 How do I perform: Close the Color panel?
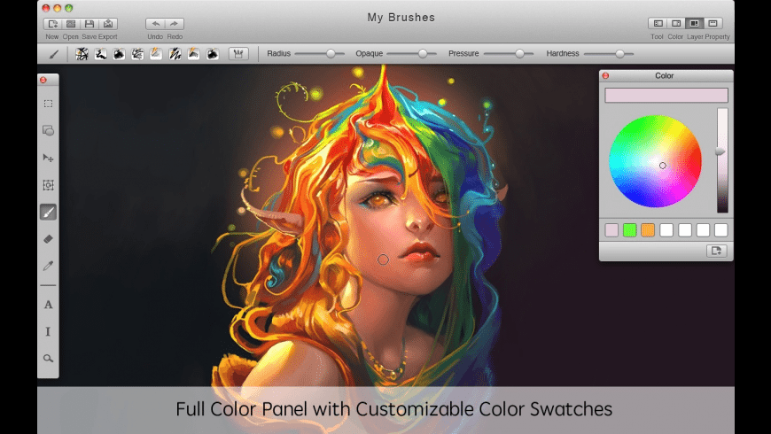606,75
